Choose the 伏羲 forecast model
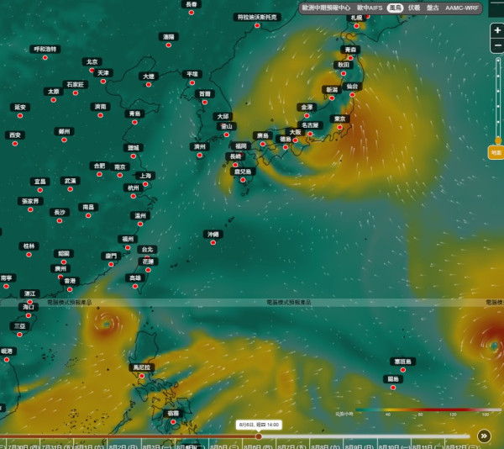The image size is (504, 449). coord(414,8)
